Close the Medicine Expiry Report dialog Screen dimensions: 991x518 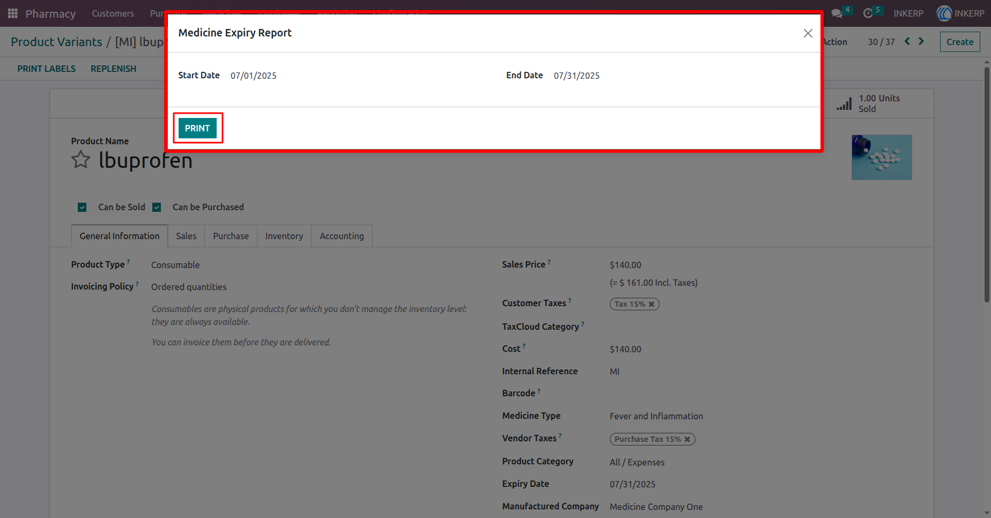click(808, 33)
